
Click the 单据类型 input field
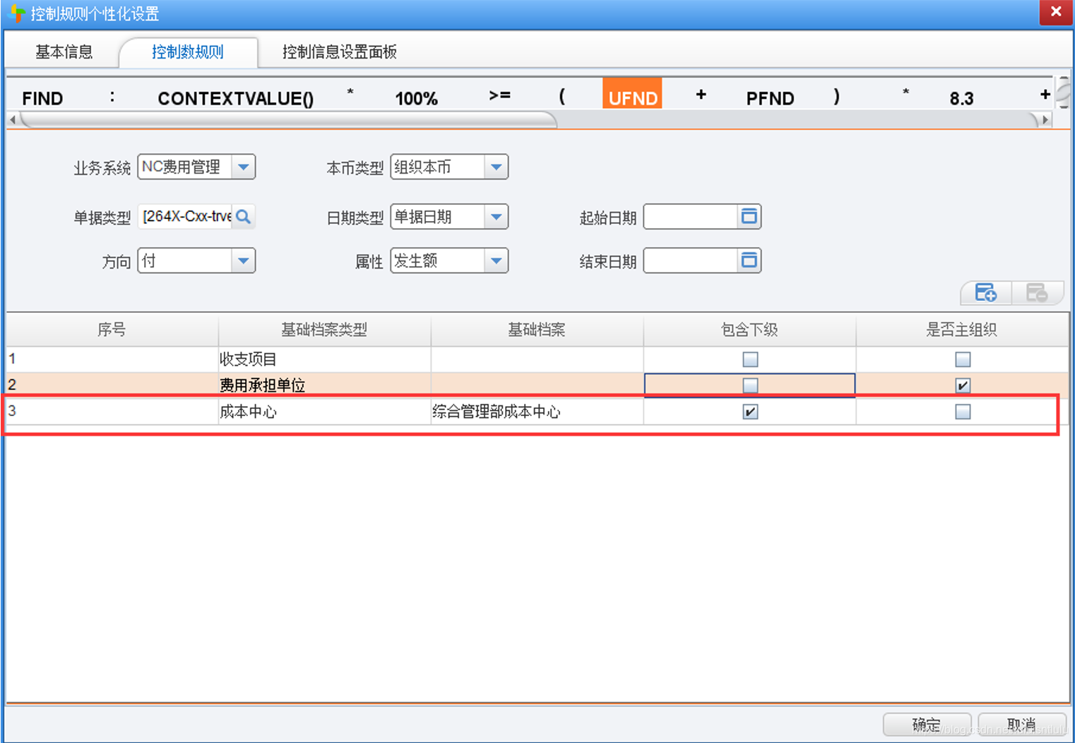pos(185,216)
